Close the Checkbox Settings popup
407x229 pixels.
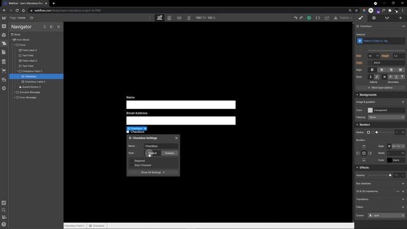click(177, 138)
